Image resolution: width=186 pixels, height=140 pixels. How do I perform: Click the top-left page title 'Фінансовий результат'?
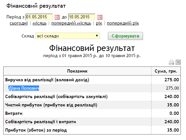pos(36,6)
